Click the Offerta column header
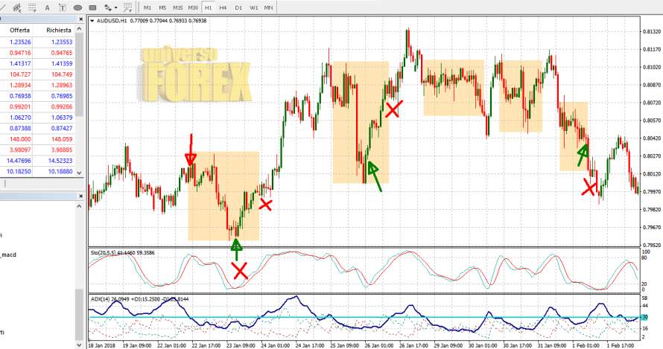 coord(19,30)
